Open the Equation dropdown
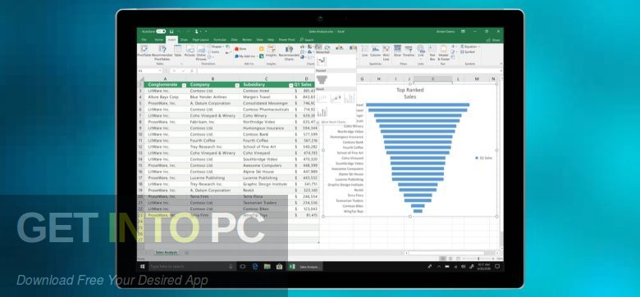640x297 pixels. (x=470, y=47)
